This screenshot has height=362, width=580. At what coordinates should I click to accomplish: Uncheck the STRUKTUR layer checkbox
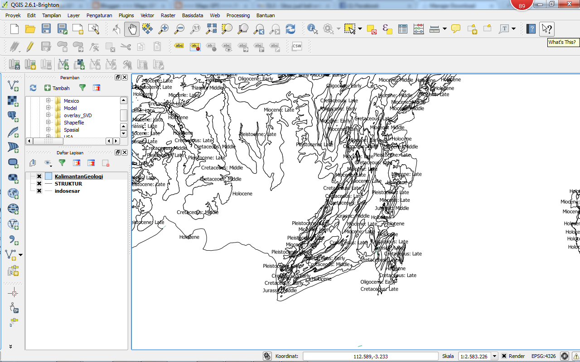pos(39,184)
